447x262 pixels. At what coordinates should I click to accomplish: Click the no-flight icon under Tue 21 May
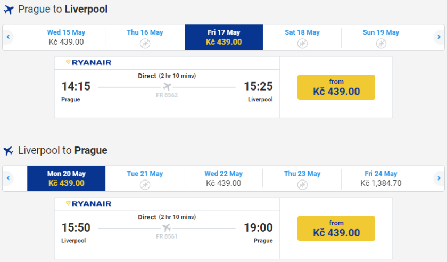[145, 184]
